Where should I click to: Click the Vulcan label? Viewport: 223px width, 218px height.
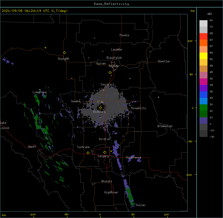(x=140, y=205)
